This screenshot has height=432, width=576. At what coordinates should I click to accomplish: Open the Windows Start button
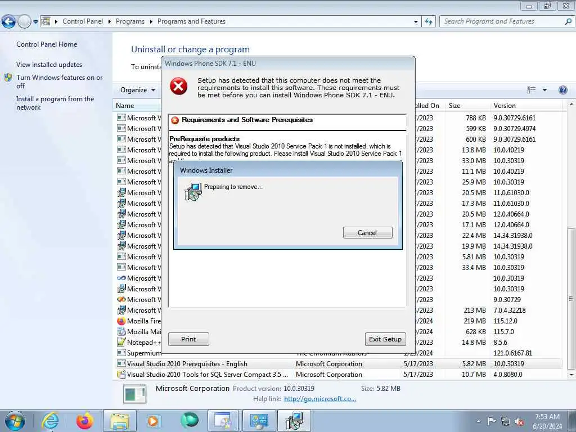click(x=15, y=421)
